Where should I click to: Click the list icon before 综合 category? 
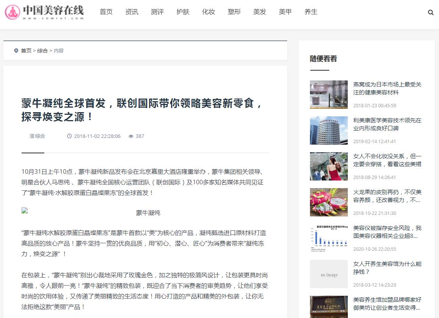pos(32,136)
